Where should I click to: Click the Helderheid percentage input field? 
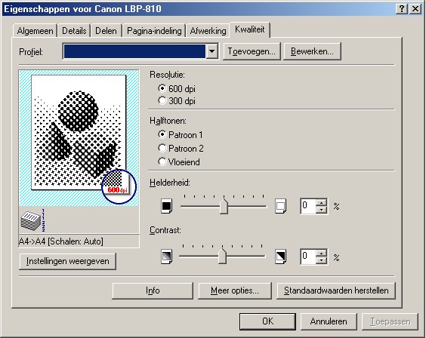coord(308,206)
